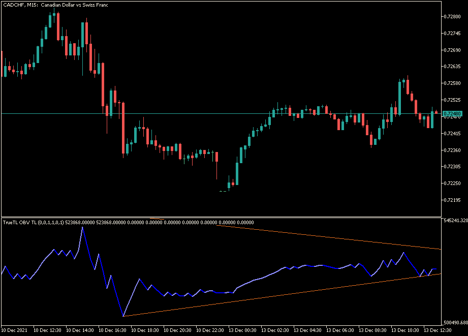
Task: Click the 0.72525 price axis label
Action: pos(452,100)
